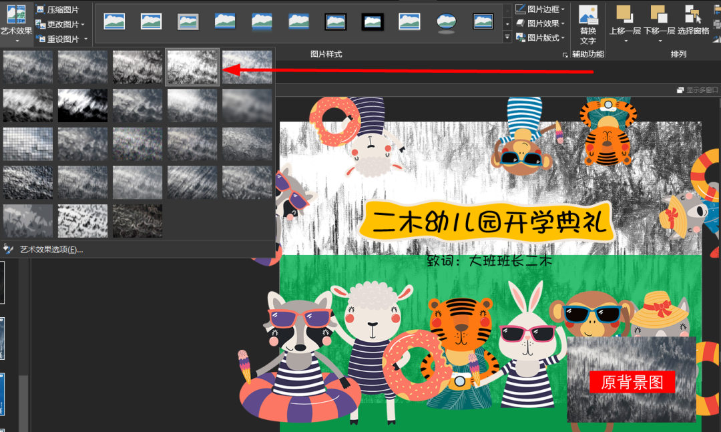Screen dimensions: 721x432
Task: Select the first effect (none) in the effects grid
Action: click(x=27, y=67)
